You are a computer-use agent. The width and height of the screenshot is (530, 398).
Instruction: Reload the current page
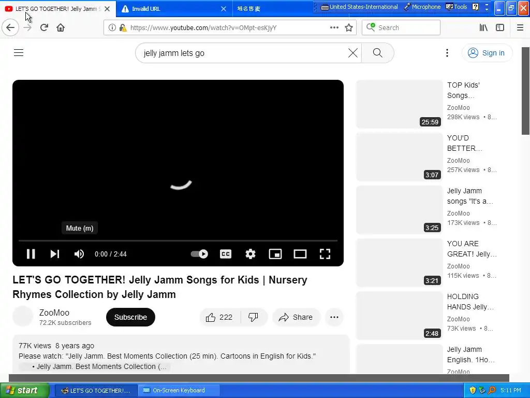(x=44, y=27)
